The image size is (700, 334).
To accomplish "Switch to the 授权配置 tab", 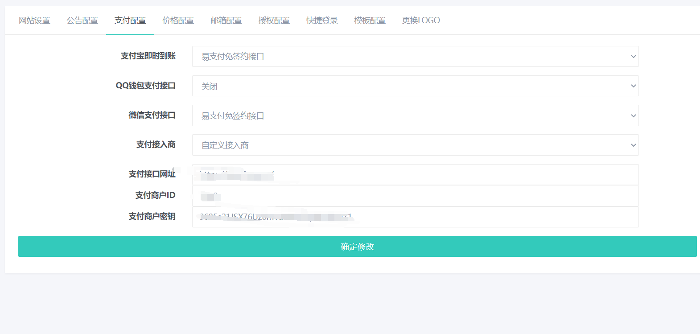I will 274,21.
